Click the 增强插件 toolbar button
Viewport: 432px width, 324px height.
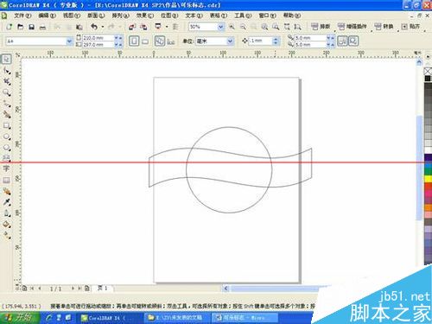(352, 27)
